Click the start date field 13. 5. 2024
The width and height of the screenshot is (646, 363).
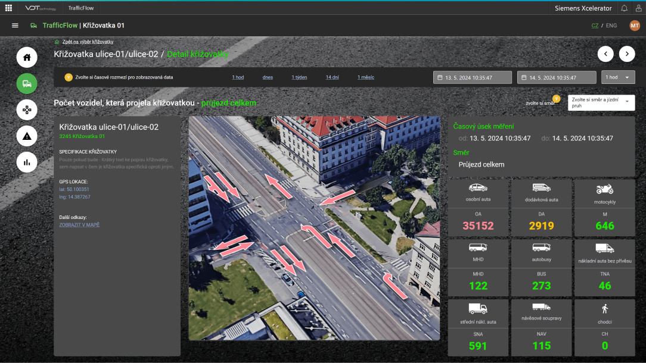click(x=473, y=78)
